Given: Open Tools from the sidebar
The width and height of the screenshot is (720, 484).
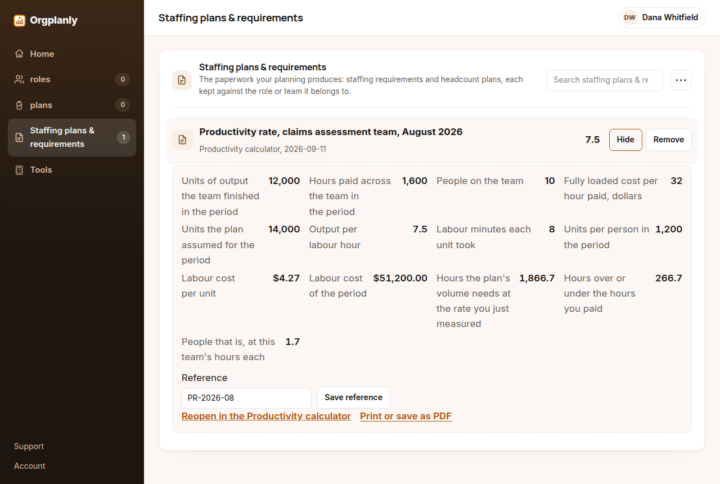Looking at the screenshot, I should tap(72, 170).
